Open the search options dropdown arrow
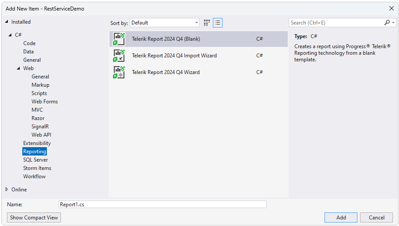The image size is (399, 226). tap(393, 23)
